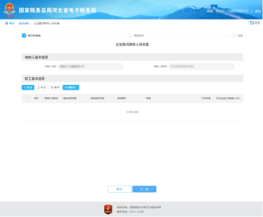
Task: Click the 国家税务总局河北省电子税务局 header title
Action: pyautogui.click(x=57, y=10)
